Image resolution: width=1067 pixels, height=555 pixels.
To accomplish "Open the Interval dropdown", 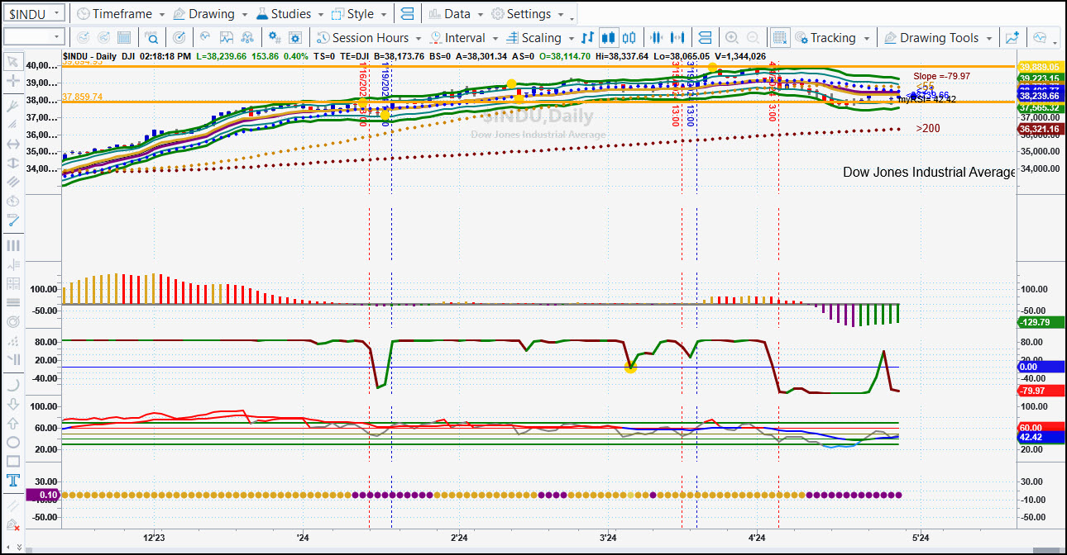I will click(462, 37).
